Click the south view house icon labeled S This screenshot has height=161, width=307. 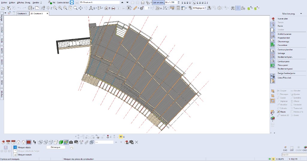[13, 142]
